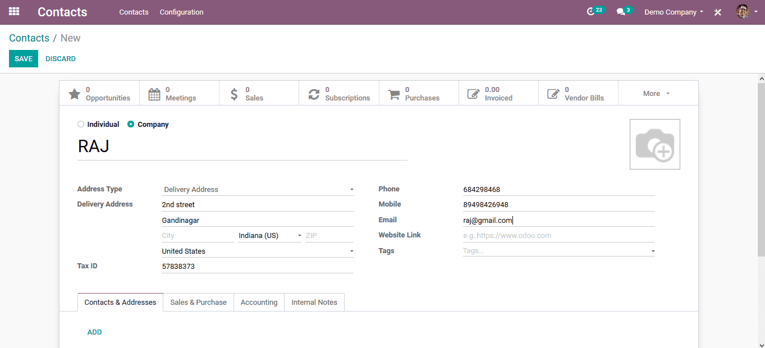This screenshot has height=348, width=765.
Task: Expand the More stat buttons dropdown
Action: point(658,94)
